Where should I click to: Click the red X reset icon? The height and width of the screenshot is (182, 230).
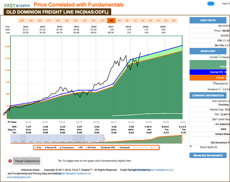point(10,161)
